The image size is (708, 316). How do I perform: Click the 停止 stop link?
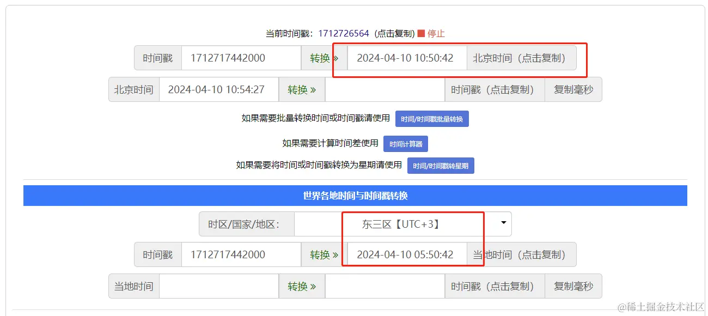436,33
